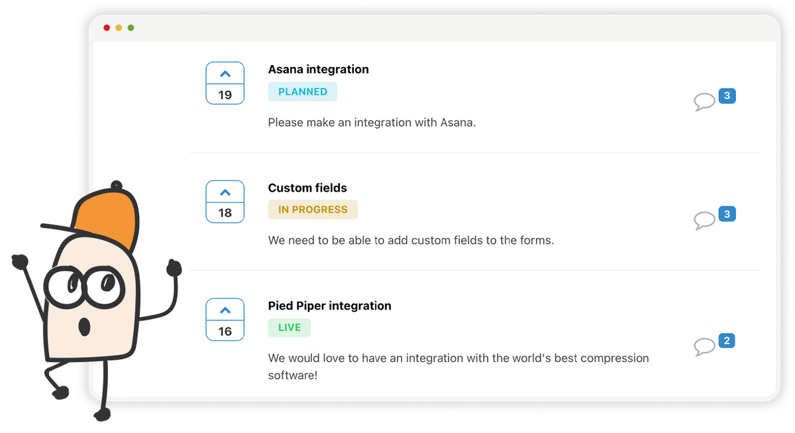
Task: Click the 19 vote count
Action: pos(225,95)
